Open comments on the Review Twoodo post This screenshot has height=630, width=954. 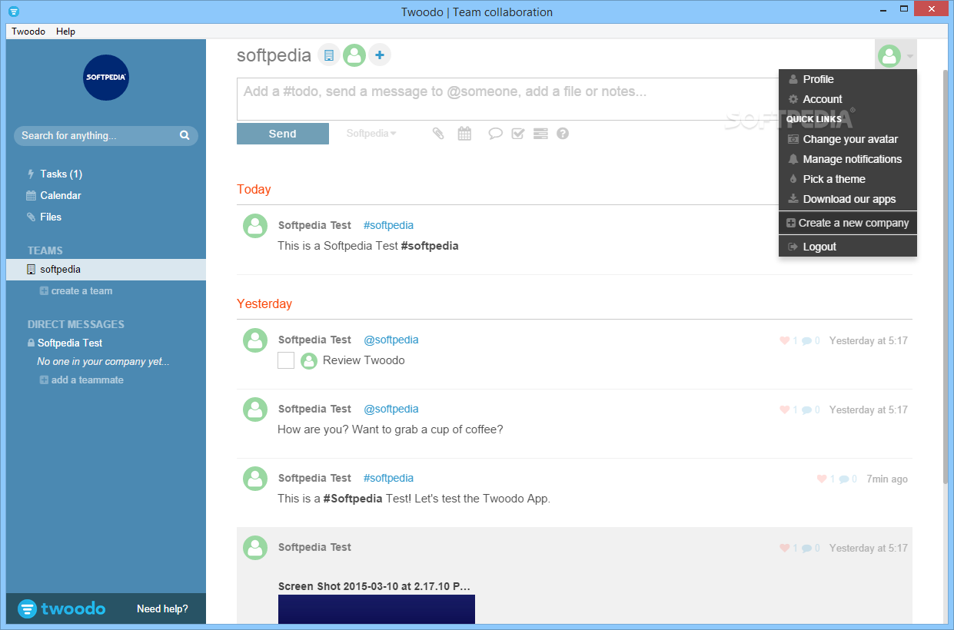[807, 340]
